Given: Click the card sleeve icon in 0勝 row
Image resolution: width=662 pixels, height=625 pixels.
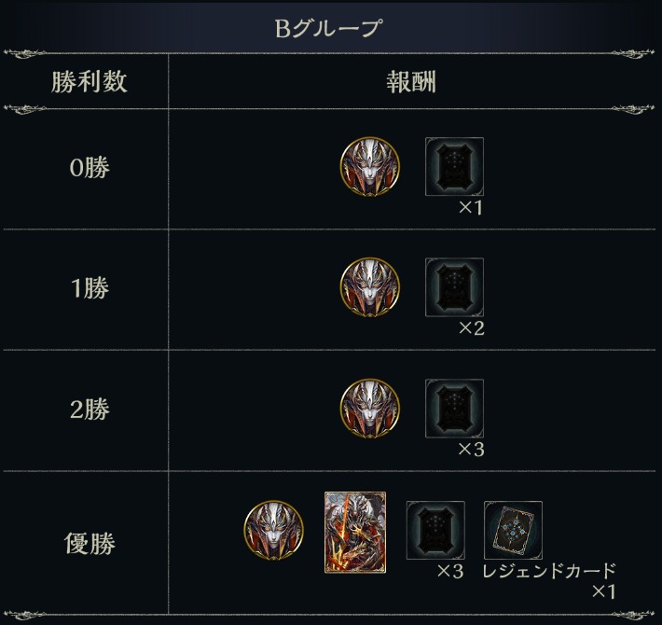Looking at the screenshot, I should (454, 166).
